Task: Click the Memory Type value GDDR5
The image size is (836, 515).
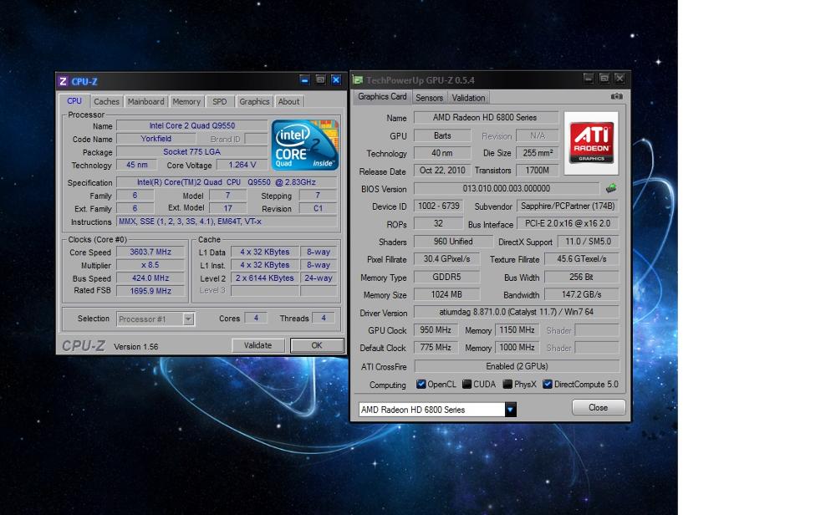Action: [446, 278]
